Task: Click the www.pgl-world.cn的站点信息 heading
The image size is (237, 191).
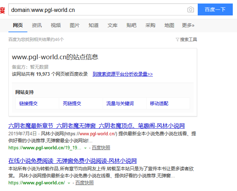Action: 55,57
